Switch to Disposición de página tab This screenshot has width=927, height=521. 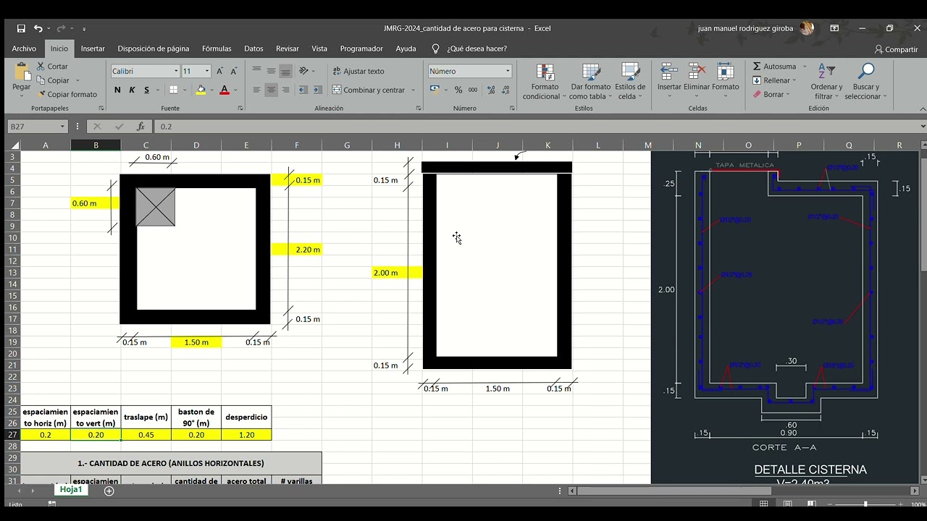pos(154,48)
